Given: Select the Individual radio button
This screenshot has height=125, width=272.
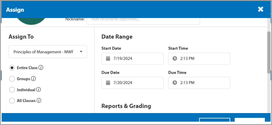Looking at the screenshot, I should coord(12,90).
